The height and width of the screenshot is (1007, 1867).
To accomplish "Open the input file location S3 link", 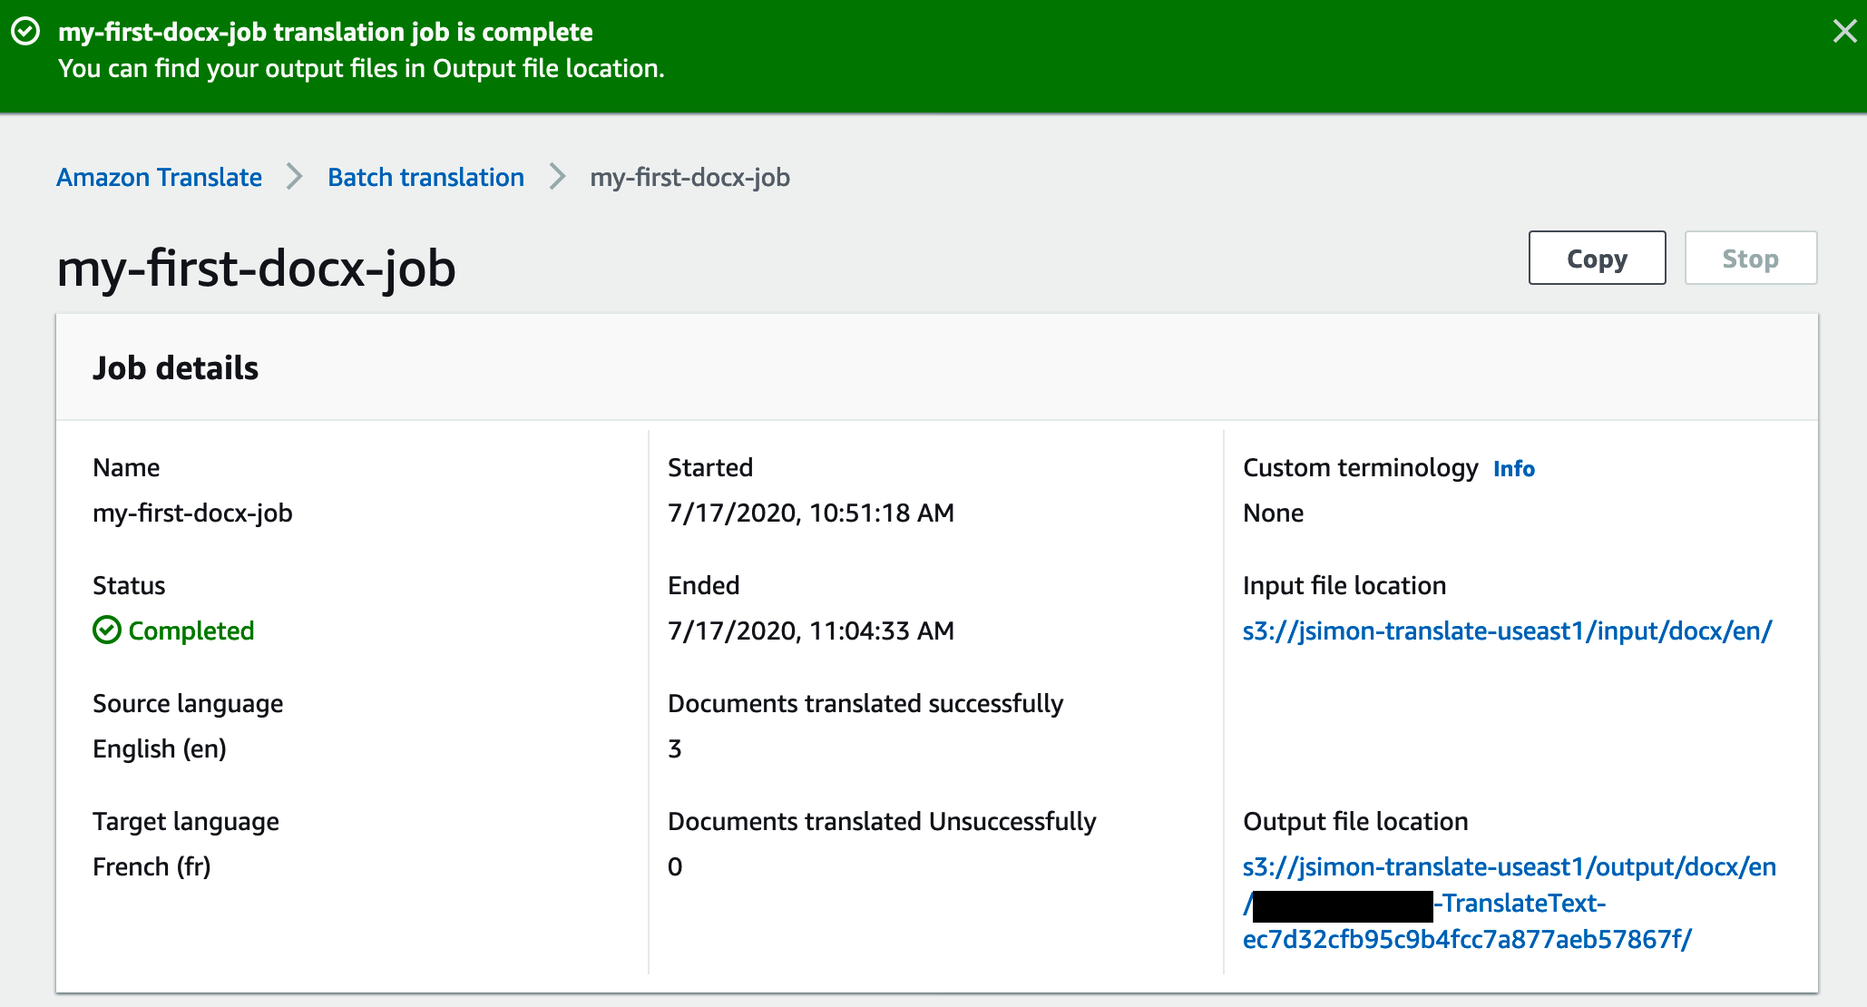I will [x=1506, y=631].
